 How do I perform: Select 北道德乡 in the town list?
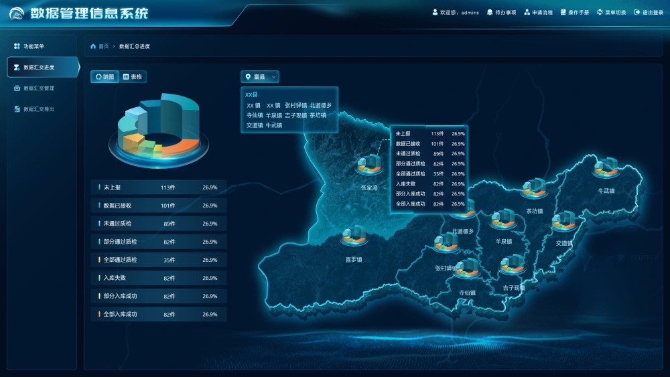coord(320,105)
